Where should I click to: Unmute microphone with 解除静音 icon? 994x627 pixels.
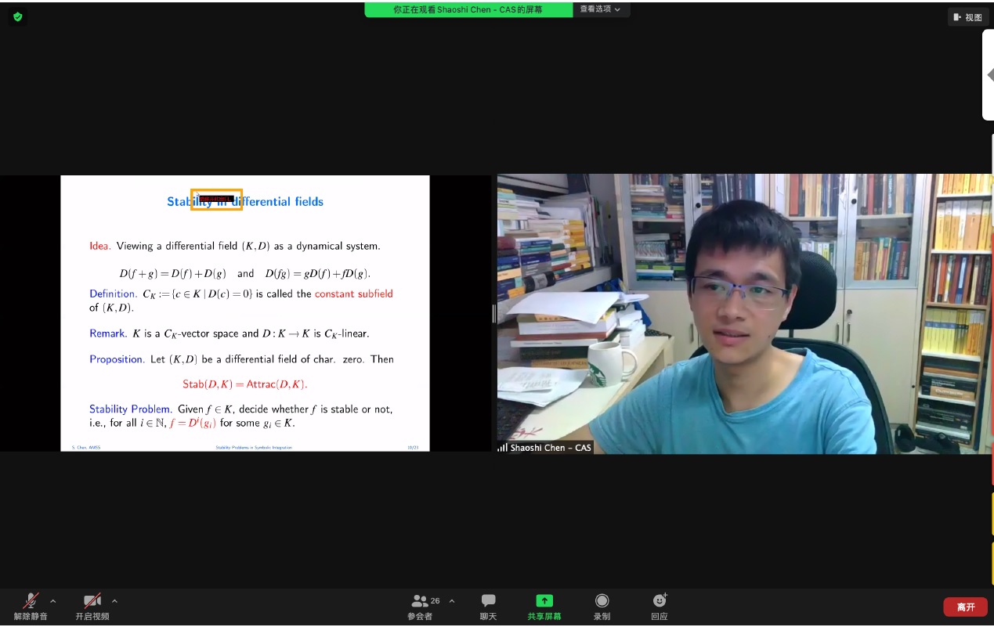[x=31, y=601]
